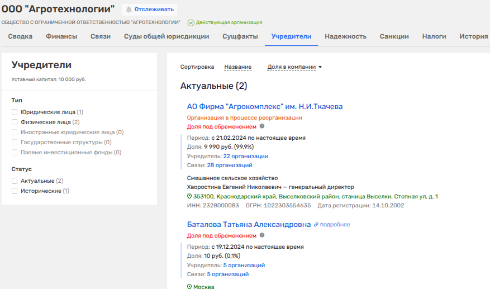Screen dimensions: 490x289
Task: Click help icon beside Агрокомплекс Доля под обременением
Action: pyautogui.click(x=262, y=126)
